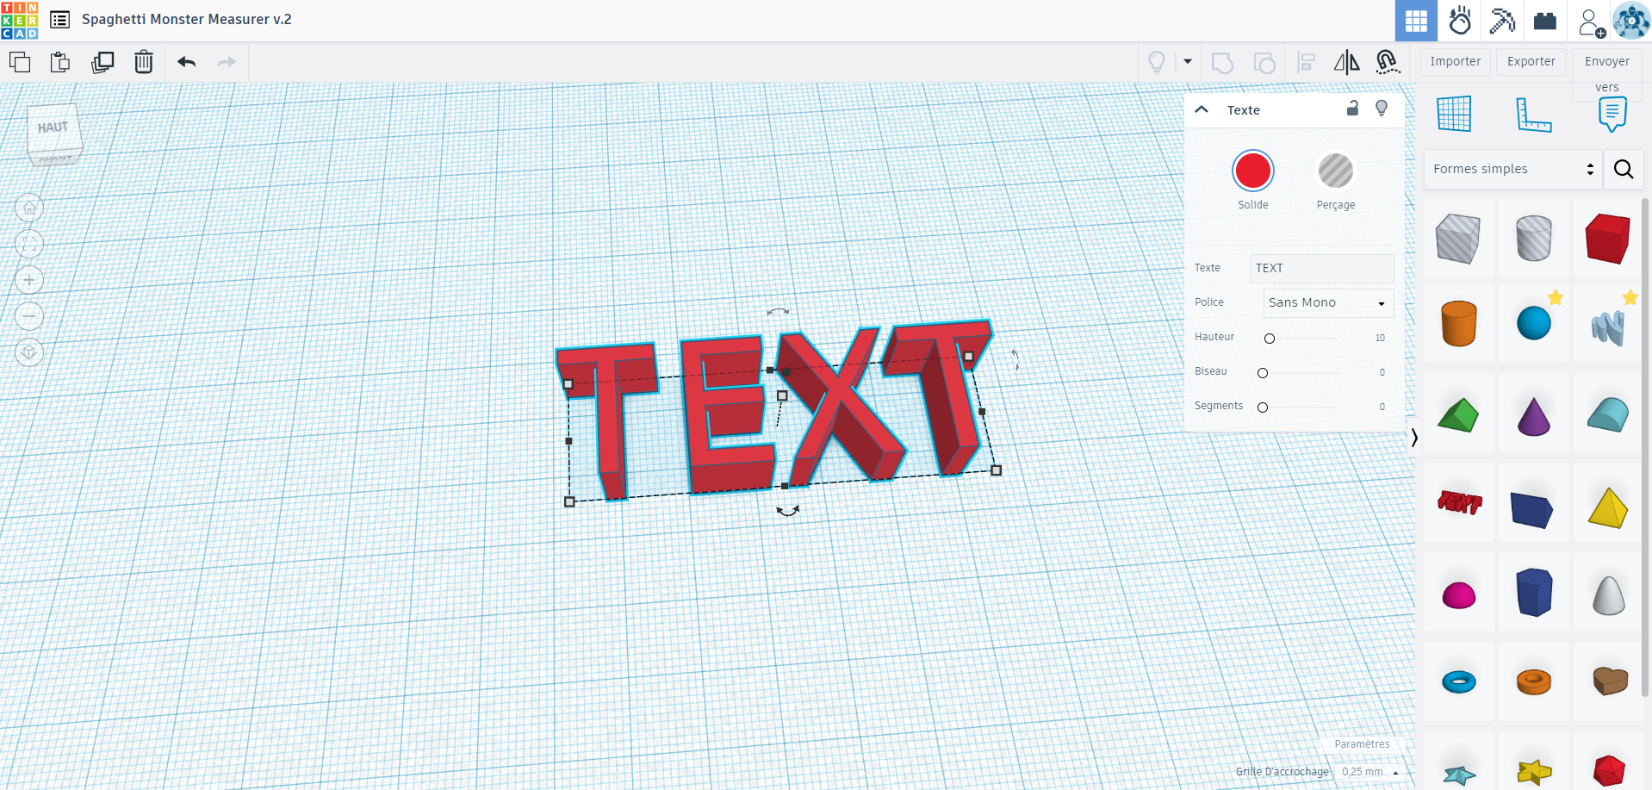
Task: Select the blue sphere shape
Action: click(x=1533, y=323)
